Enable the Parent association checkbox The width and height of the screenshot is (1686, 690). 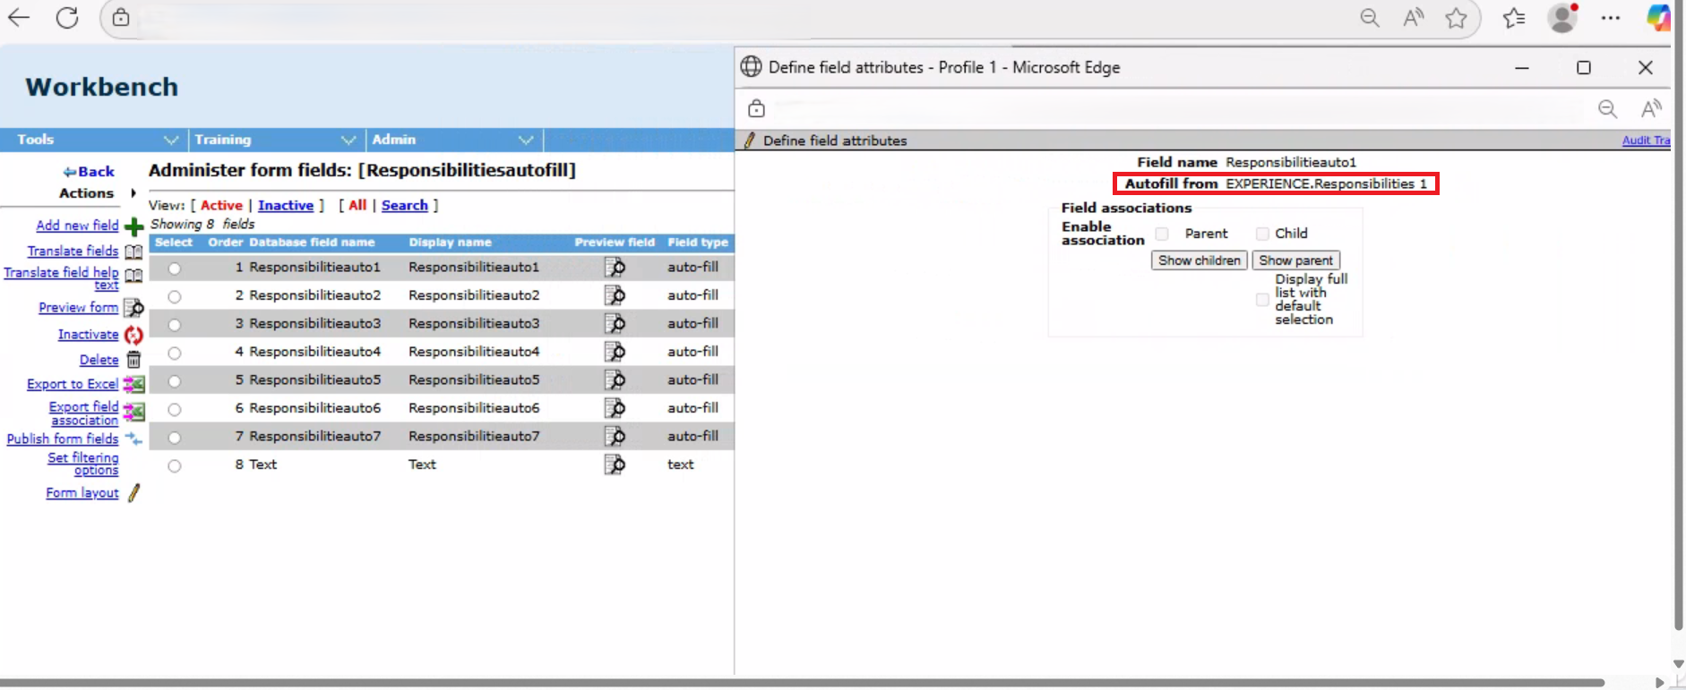point(1162,234)
